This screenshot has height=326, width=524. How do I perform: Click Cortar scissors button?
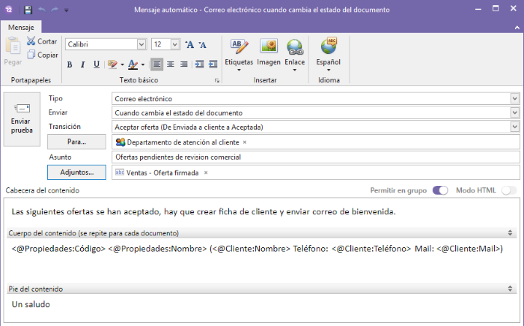(x=42, y=41)
